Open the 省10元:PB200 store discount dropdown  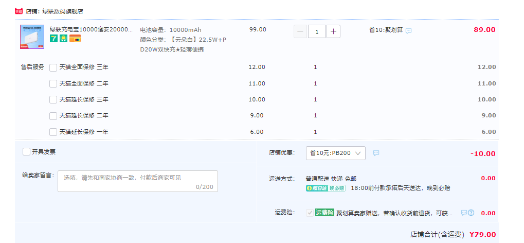[335, 153]
